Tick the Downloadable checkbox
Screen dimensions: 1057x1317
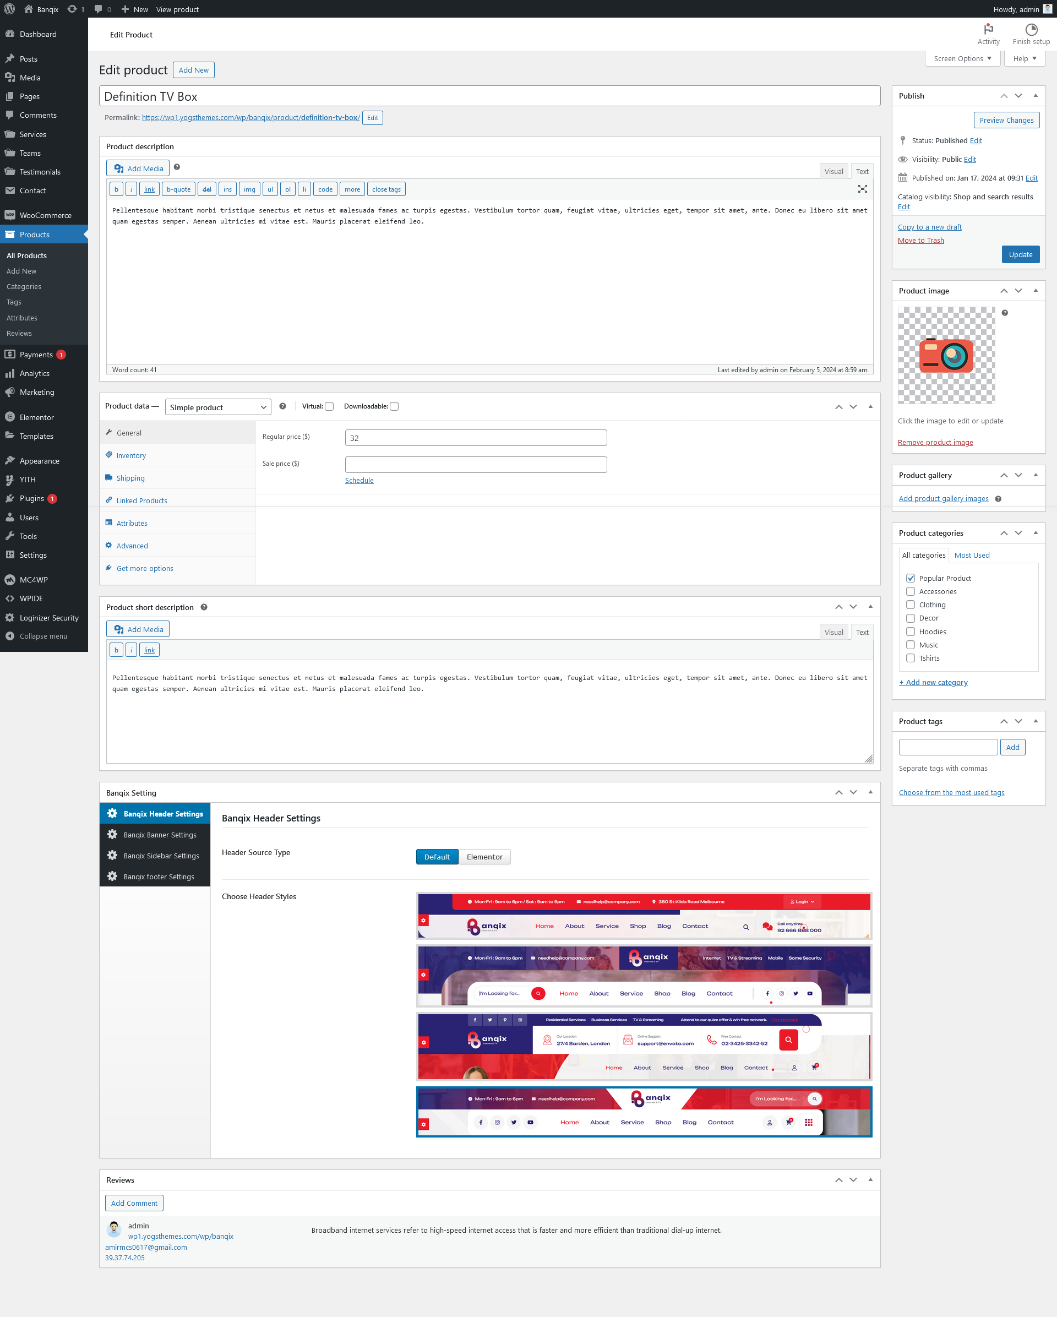click(x=395, y=407)
